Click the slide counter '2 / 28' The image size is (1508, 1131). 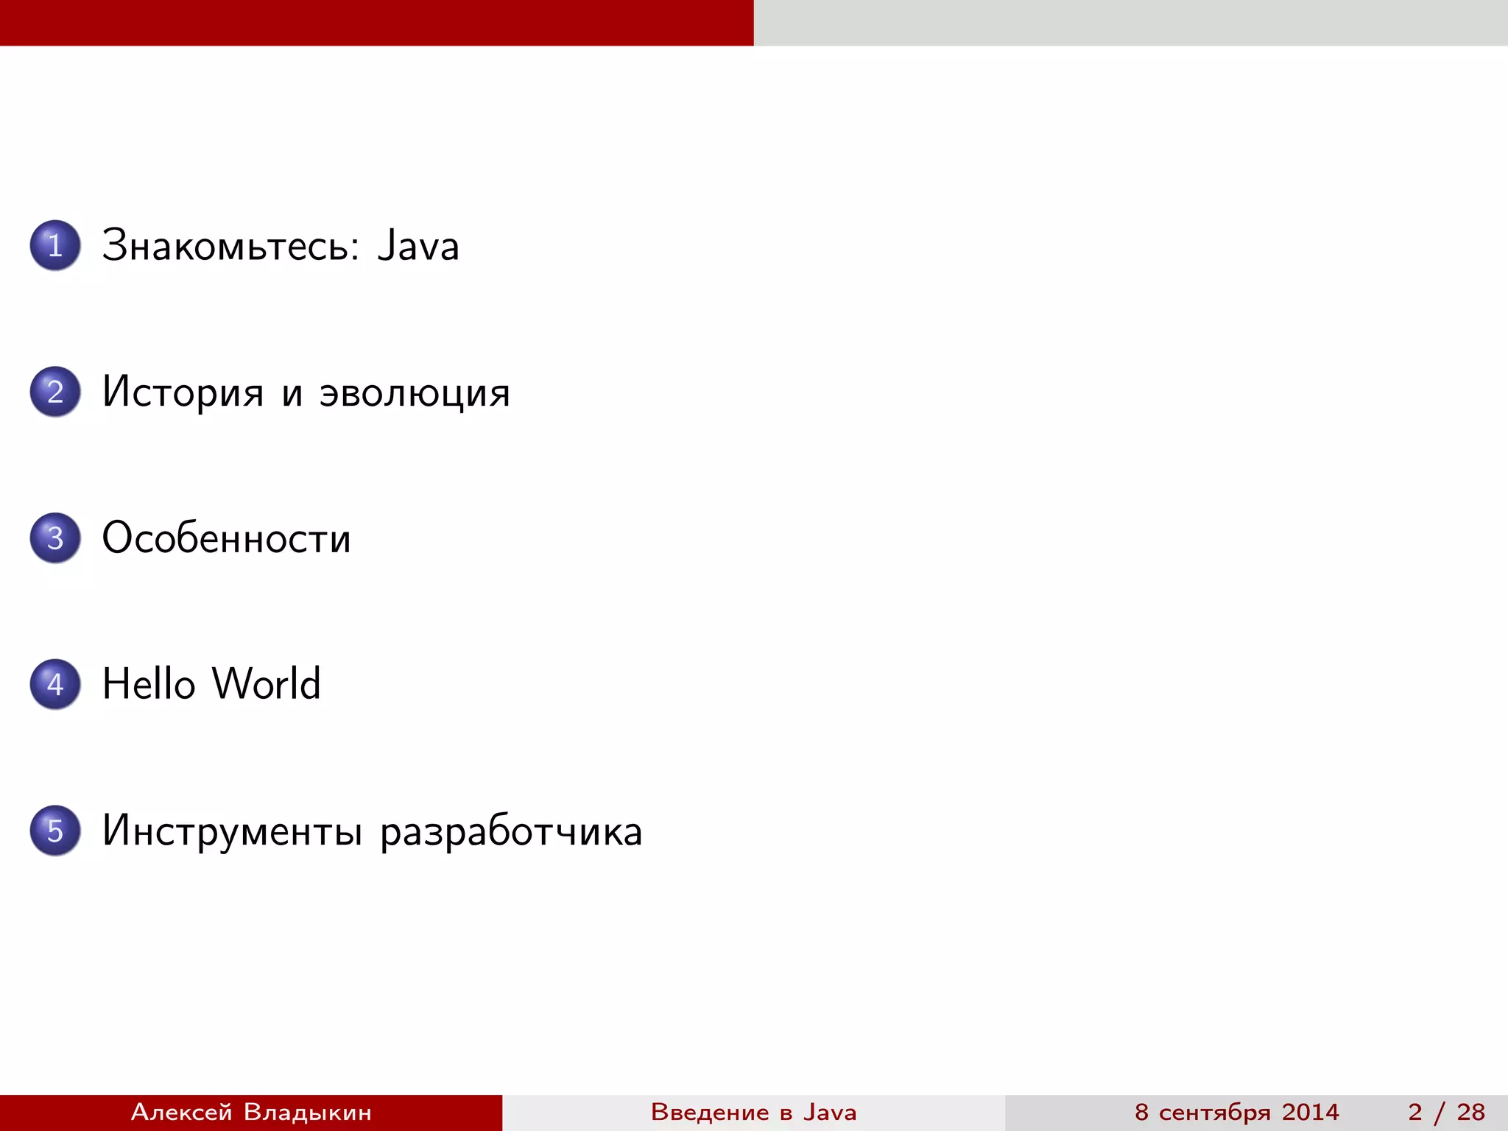click(x=1447, y=1112)
